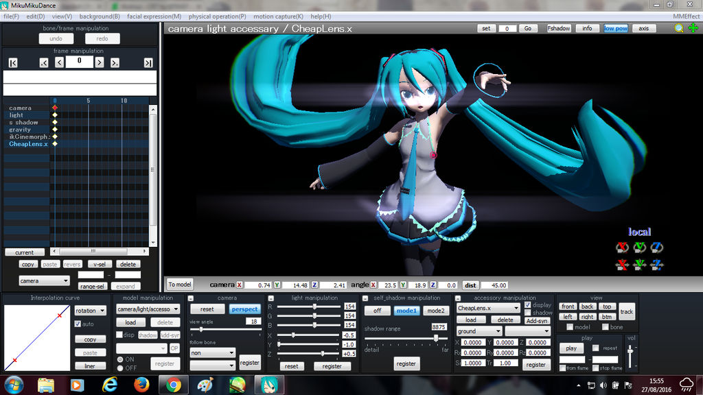This screenshot has height=395, width=703.
Task: Open the ground accessory dropdown
Action: tap(479, 331)
